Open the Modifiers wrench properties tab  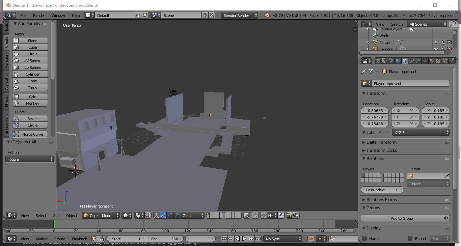click(418, 61)
